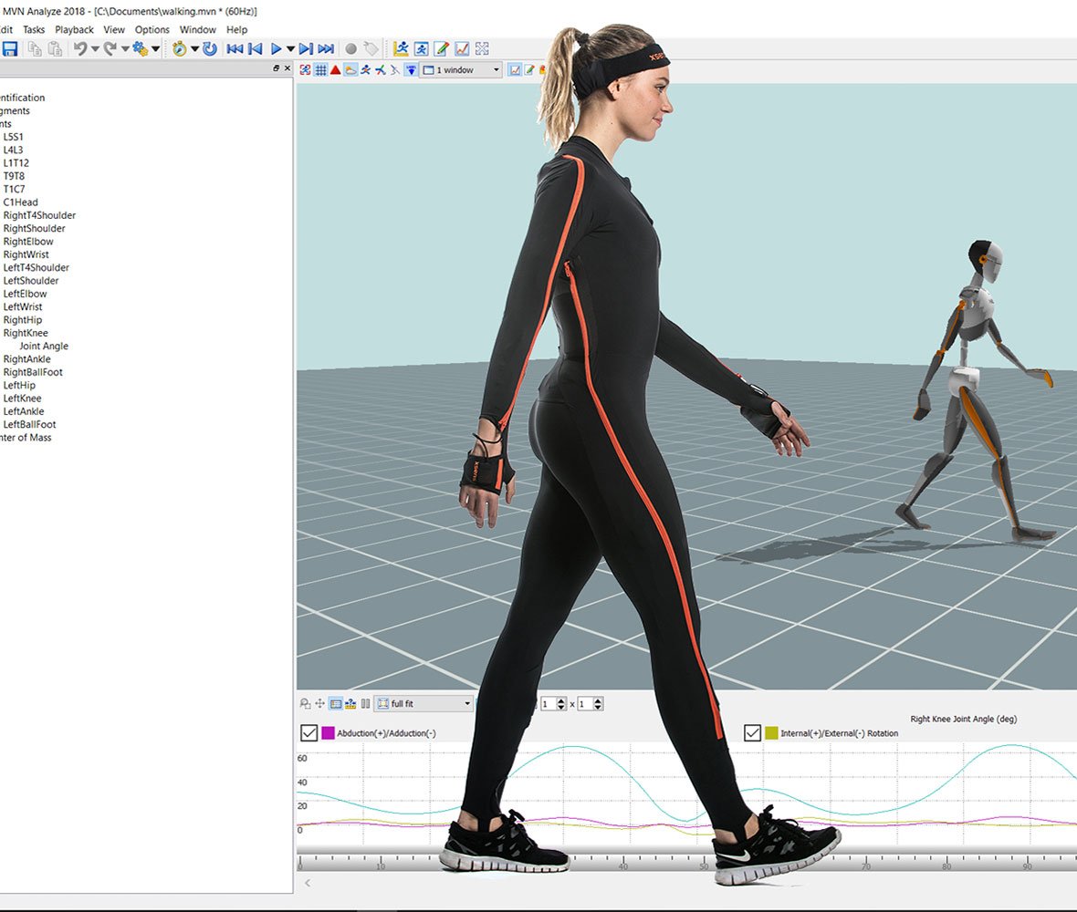Image resolution: width=1077 pixels, height=912 pixels.
Task: Click the Record button
Action: 350,49
